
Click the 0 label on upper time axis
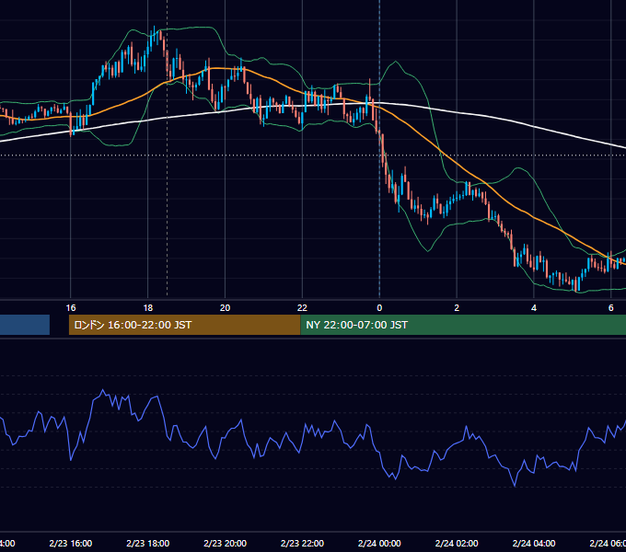[x=379, y=308]
